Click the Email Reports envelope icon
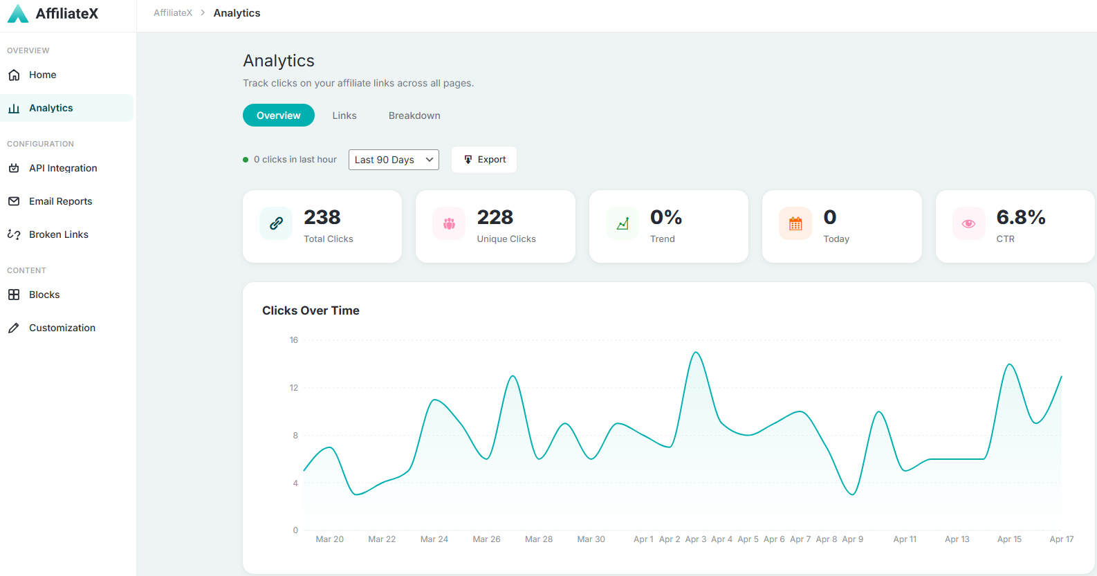 [14, 201]
